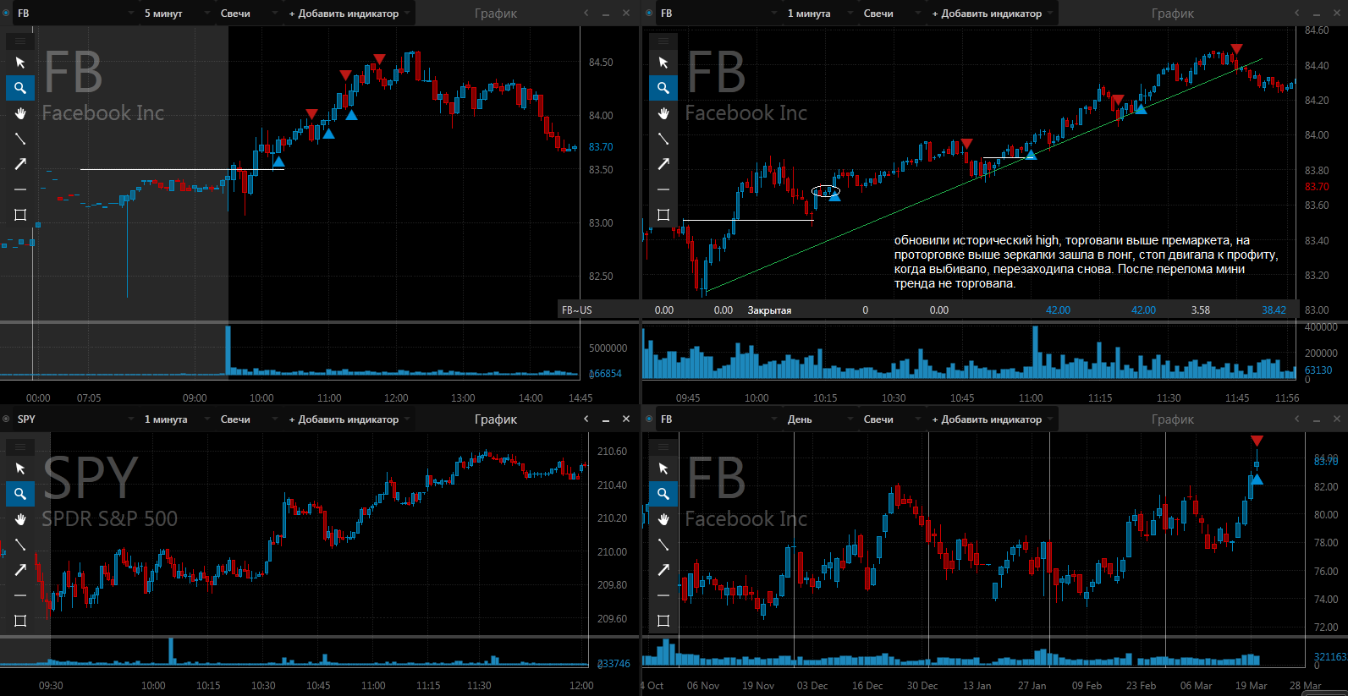Choose the hand pan tool in SPY chart

[20, 519]
